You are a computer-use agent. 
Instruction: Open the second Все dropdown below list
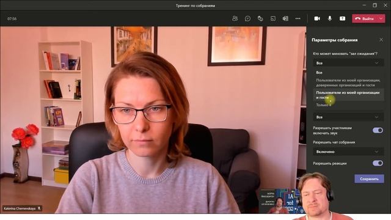348,117
